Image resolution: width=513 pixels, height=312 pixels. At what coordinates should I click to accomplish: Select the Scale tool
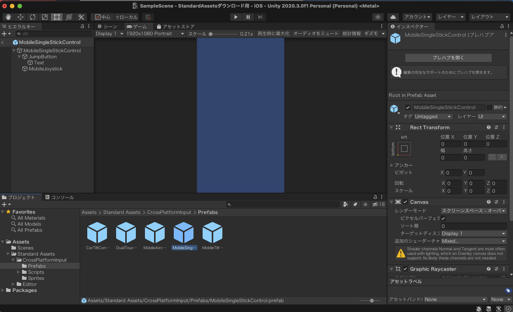[45, 17]
